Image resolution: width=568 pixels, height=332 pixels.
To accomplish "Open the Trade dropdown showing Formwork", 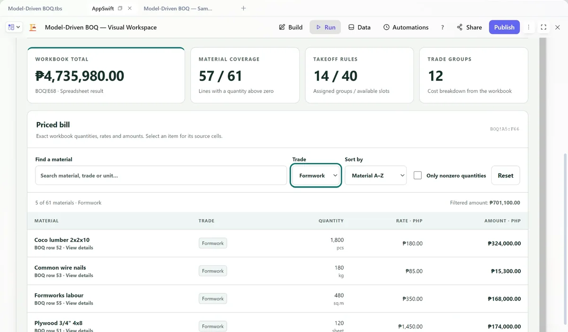I will (316, 175).
